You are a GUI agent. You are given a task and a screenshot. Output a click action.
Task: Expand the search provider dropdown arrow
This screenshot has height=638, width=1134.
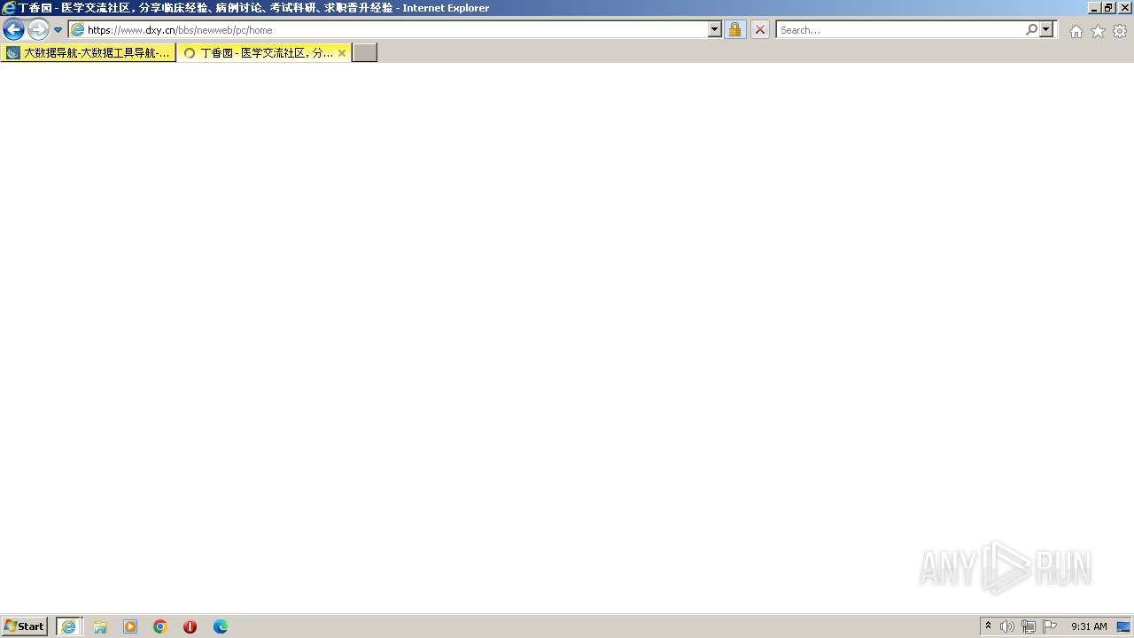coord(1046,30)
